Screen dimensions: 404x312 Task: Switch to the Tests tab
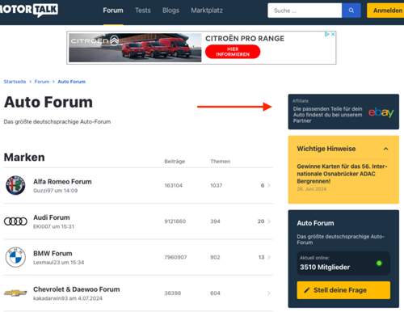pyautogui.click(x=143, y=11)
